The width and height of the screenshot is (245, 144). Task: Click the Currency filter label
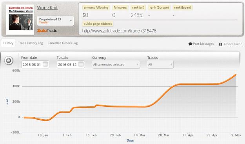[x=99, y=58]
